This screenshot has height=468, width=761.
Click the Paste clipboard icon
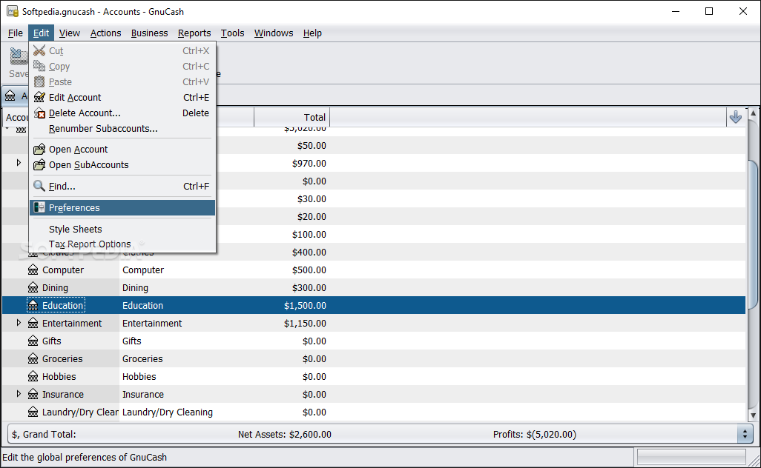pyautogui.click(x=39, y=81)
